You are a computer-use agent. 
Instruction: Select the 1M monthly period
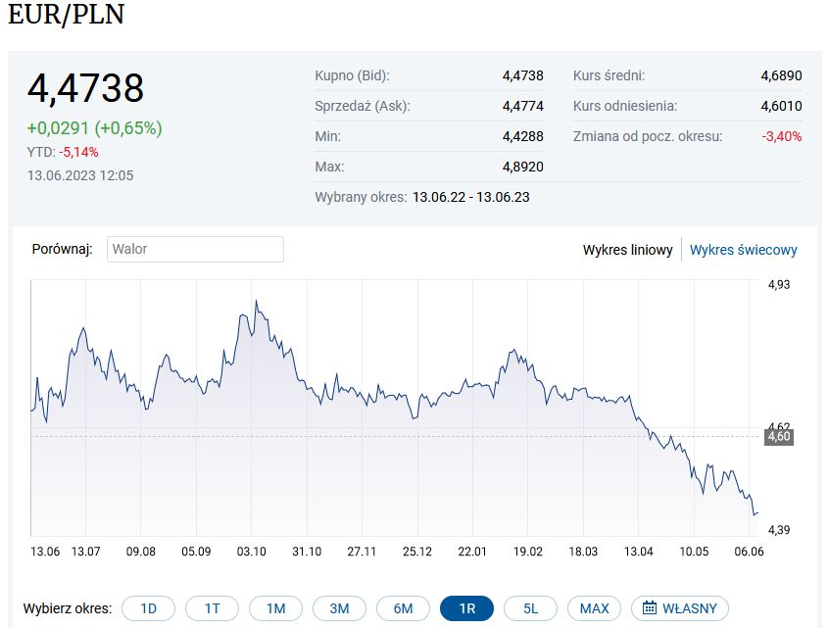tap(275, 607)
